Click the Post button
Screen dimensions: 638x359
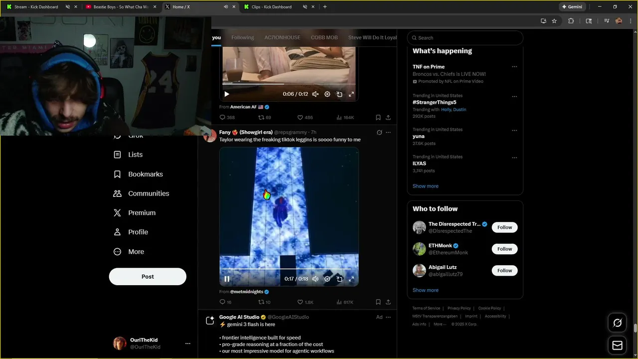click(x=148, y=277)
